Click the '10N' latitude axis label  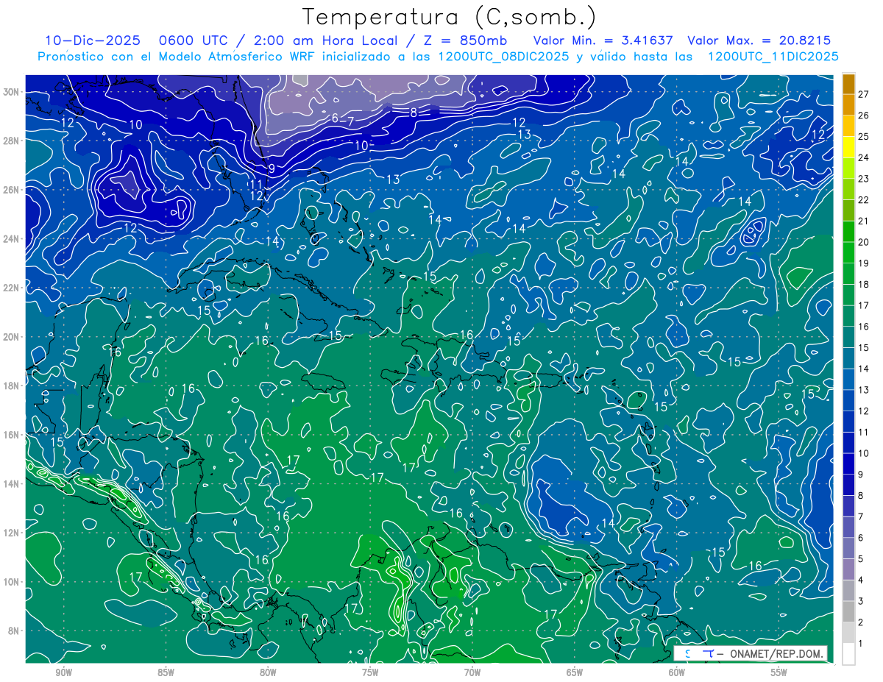click(x=13, y=581)
